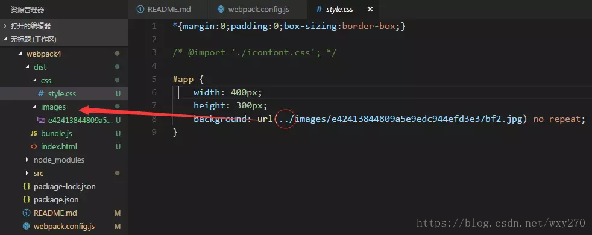This screenshot has width=592, height=235.
Task: Open bundle.js in the explorer
Action: pyautogui.click(x=57, y=134)
